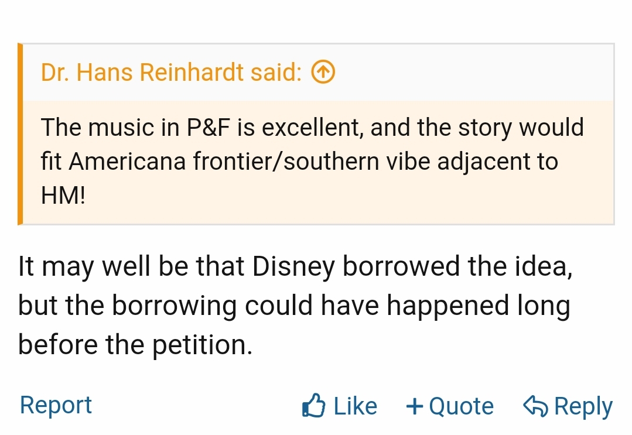632x435 pixels.
Task: Click the post line starting "It may well be"
Action: click(x=295, y=266)
